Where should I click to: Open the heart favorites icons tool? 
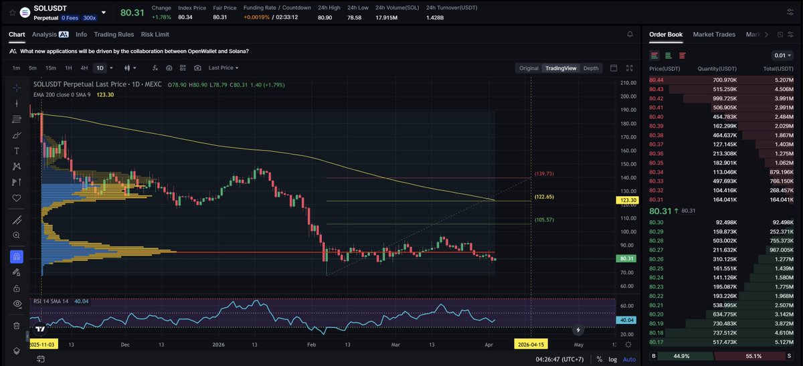17,198
